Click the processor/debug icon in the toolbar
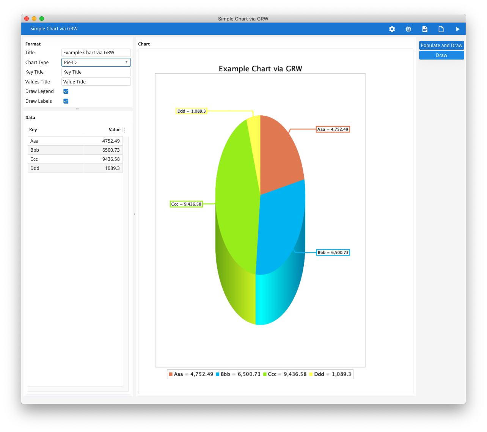Image resolution: width=487 pixels, height=432 pixels. tap(408, 29)
